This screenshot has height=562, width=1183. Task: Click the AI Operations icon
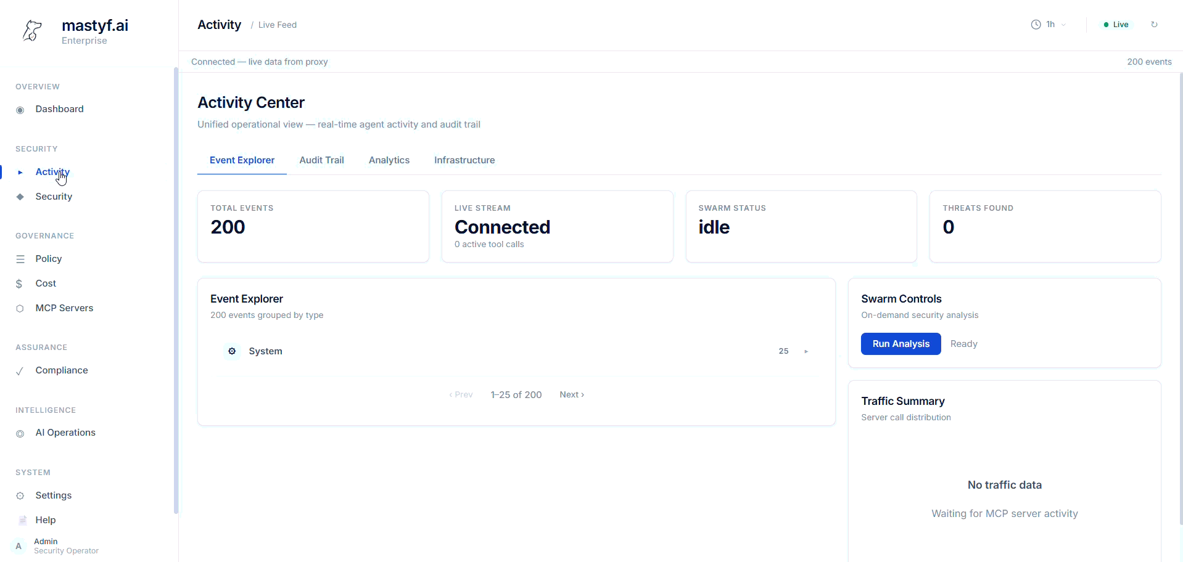click(x=20, y=433)
